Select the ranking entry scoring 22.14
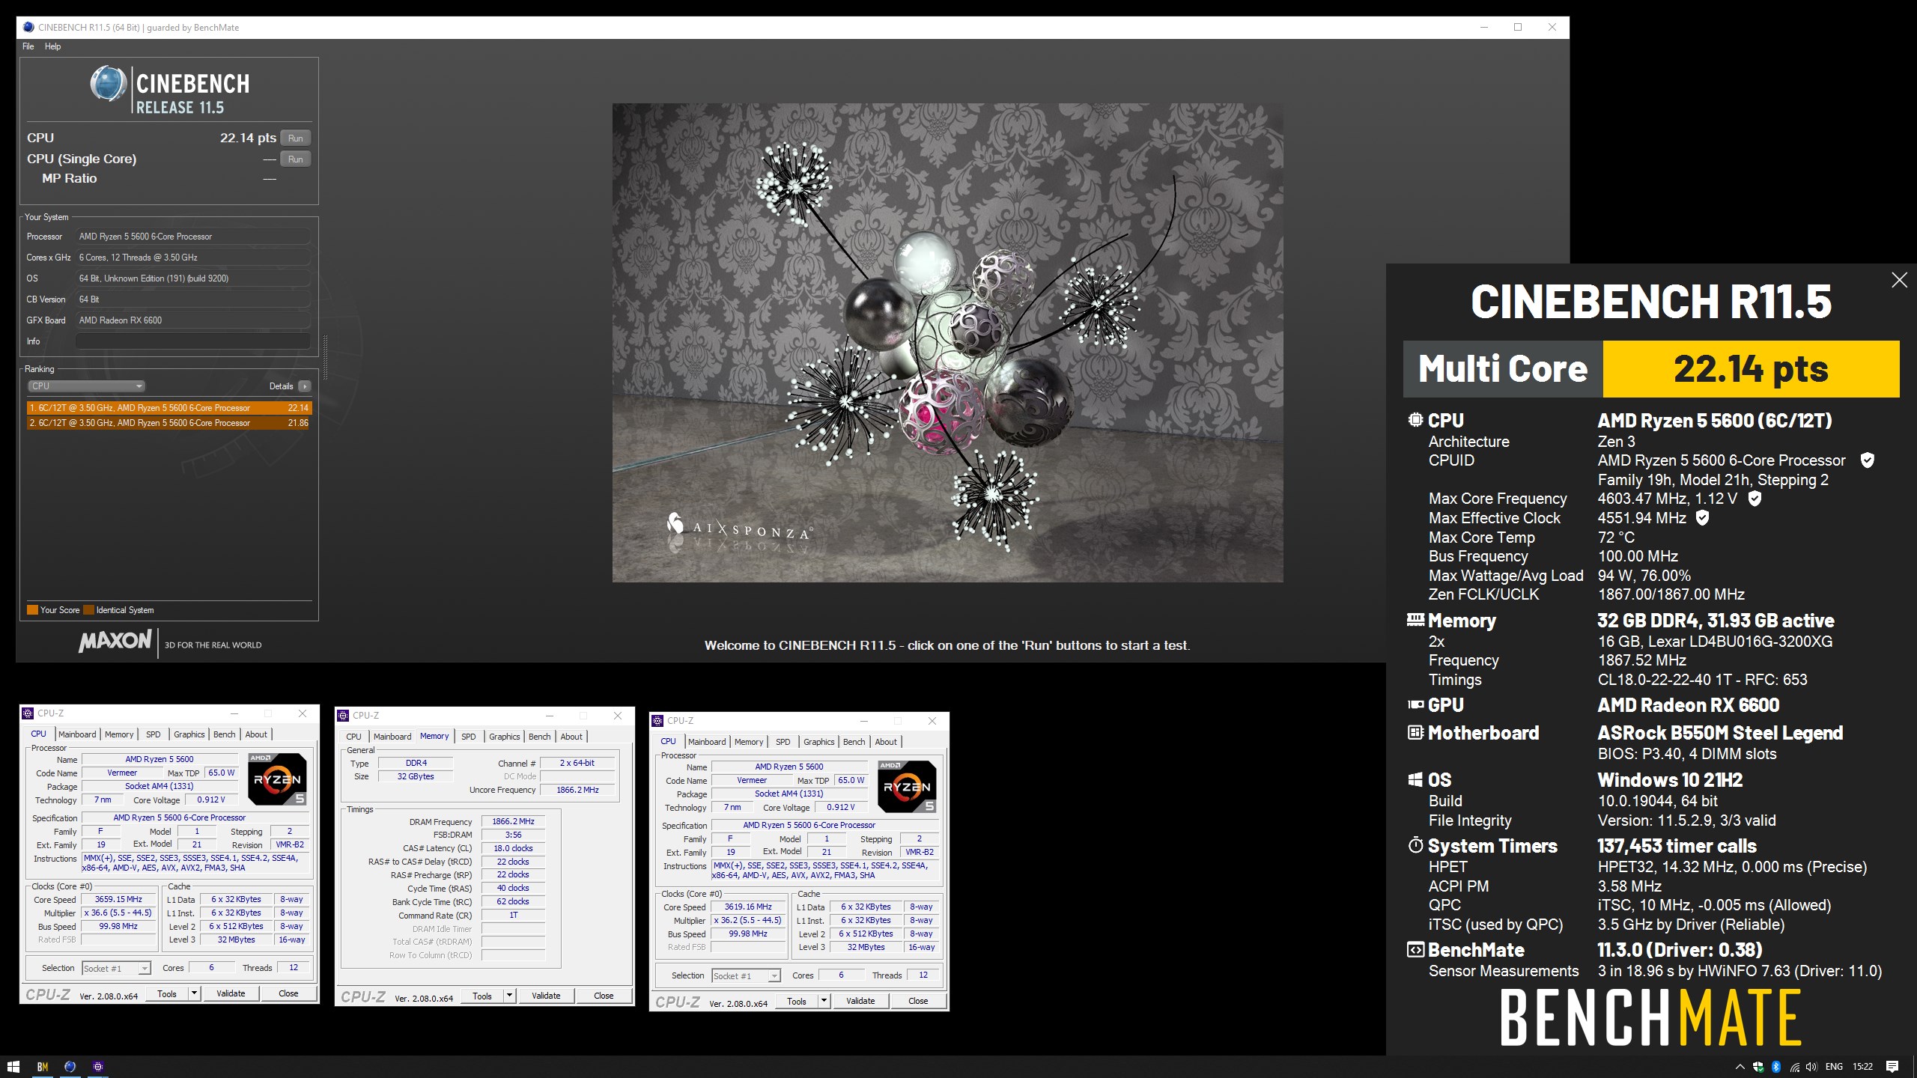The height and width of the screenshot is (1078, 1917). 168,408
